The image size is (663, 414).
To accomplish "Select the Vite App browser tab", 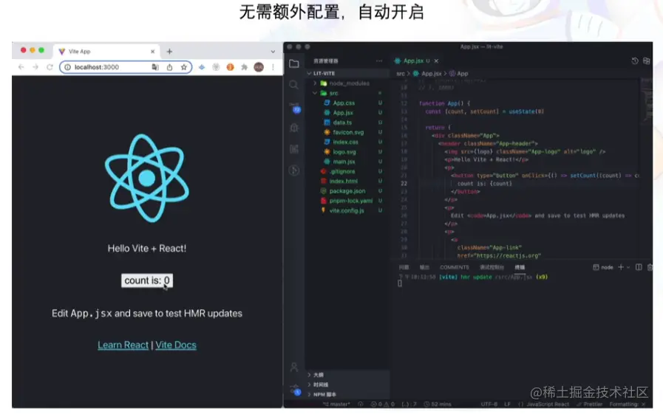I will coord(106,52).
